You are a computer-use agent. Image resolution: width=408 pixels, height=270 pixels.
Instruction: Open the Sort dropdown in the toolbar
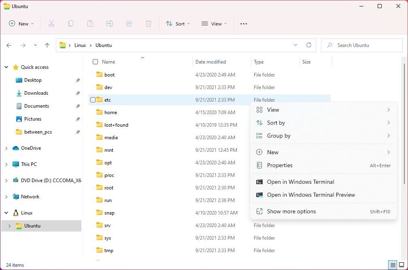178,23
